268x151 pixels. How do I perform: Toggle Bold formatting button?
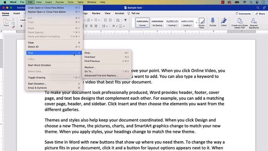[x=21, y=26]
